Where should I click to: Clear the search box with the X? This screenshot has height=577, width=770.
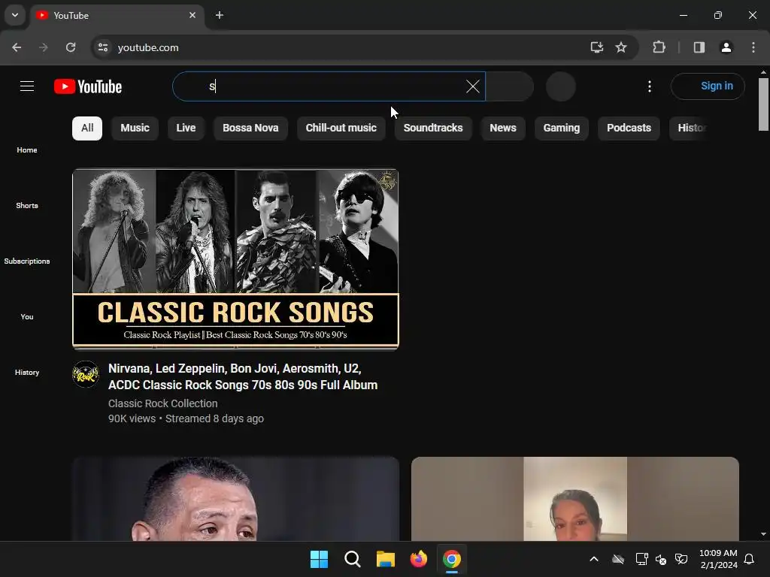(x=472, y=86)
